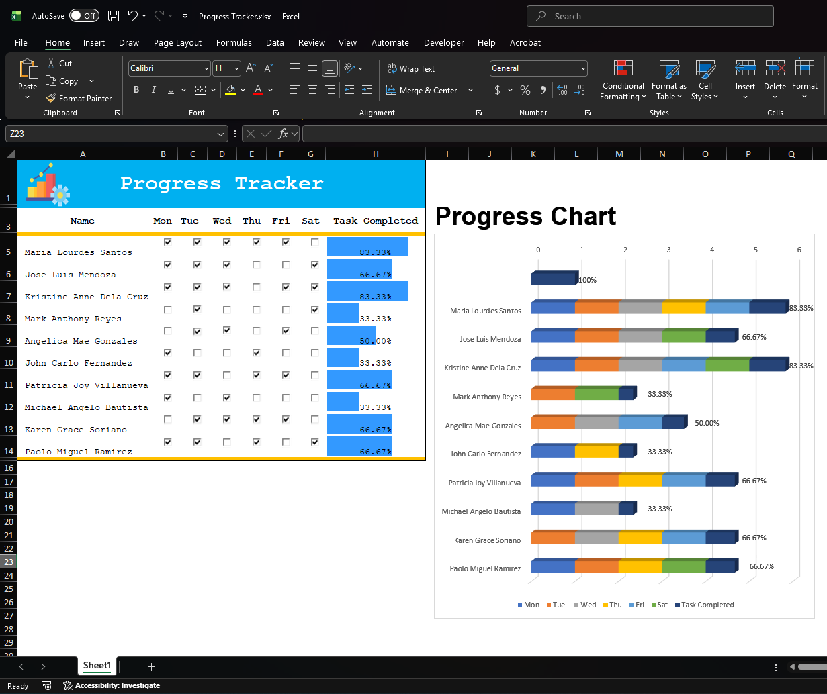Image resolution: width=827 pixels, height=694 pixels.
Task: Open Conditional Formatting options
Action: point(622,81)
